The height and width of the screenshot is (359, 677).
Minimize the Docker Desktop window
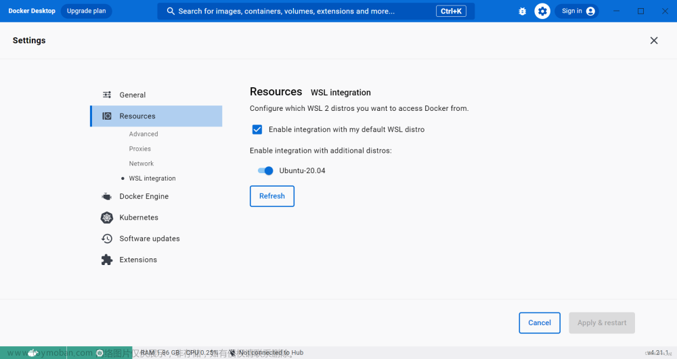(x=617, y=11)
